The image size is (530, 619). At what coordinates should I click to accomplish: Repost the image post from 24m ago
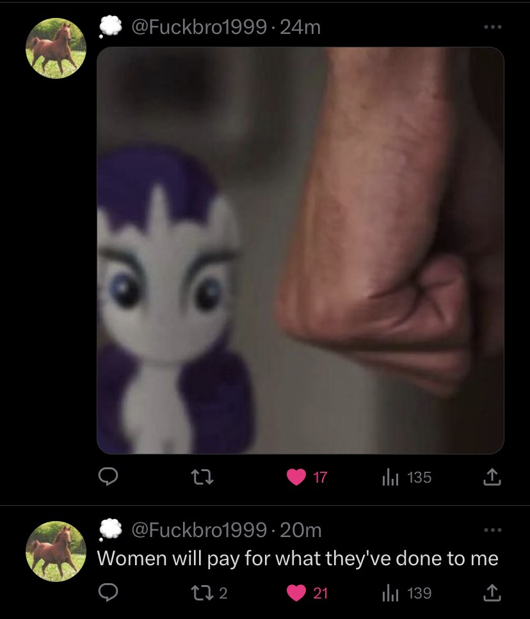click(202, 477)
